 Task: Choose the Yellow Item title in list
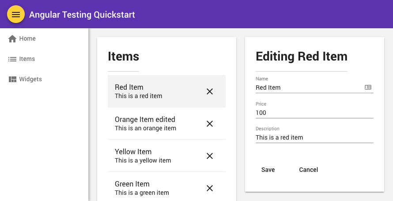pyautogui.click(x=133, y=152)
